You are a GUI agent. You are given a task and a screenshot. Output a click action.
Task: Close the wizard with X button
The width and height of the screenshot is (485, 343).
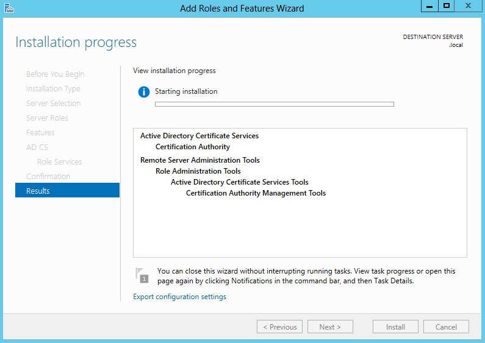coord(468,6)
